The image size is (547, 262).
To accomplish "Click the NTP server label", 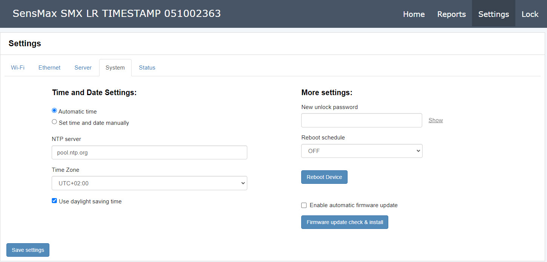I will coord(66,139).
